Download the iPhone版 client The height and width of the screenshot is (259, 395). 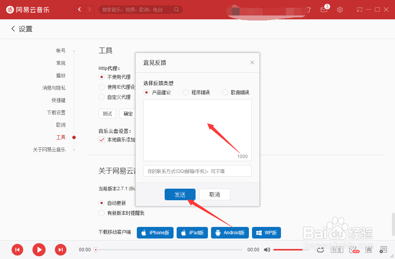155,233
